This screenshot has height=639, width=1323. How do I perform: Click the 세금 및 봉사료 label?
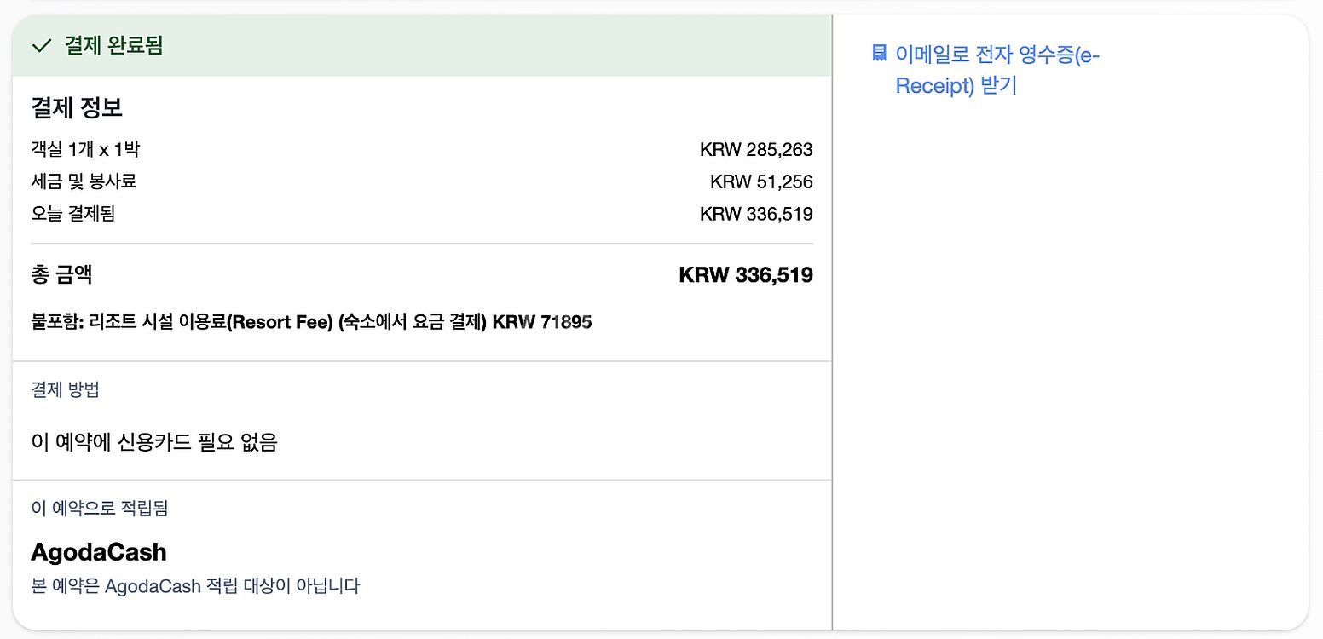click(84, 181)
